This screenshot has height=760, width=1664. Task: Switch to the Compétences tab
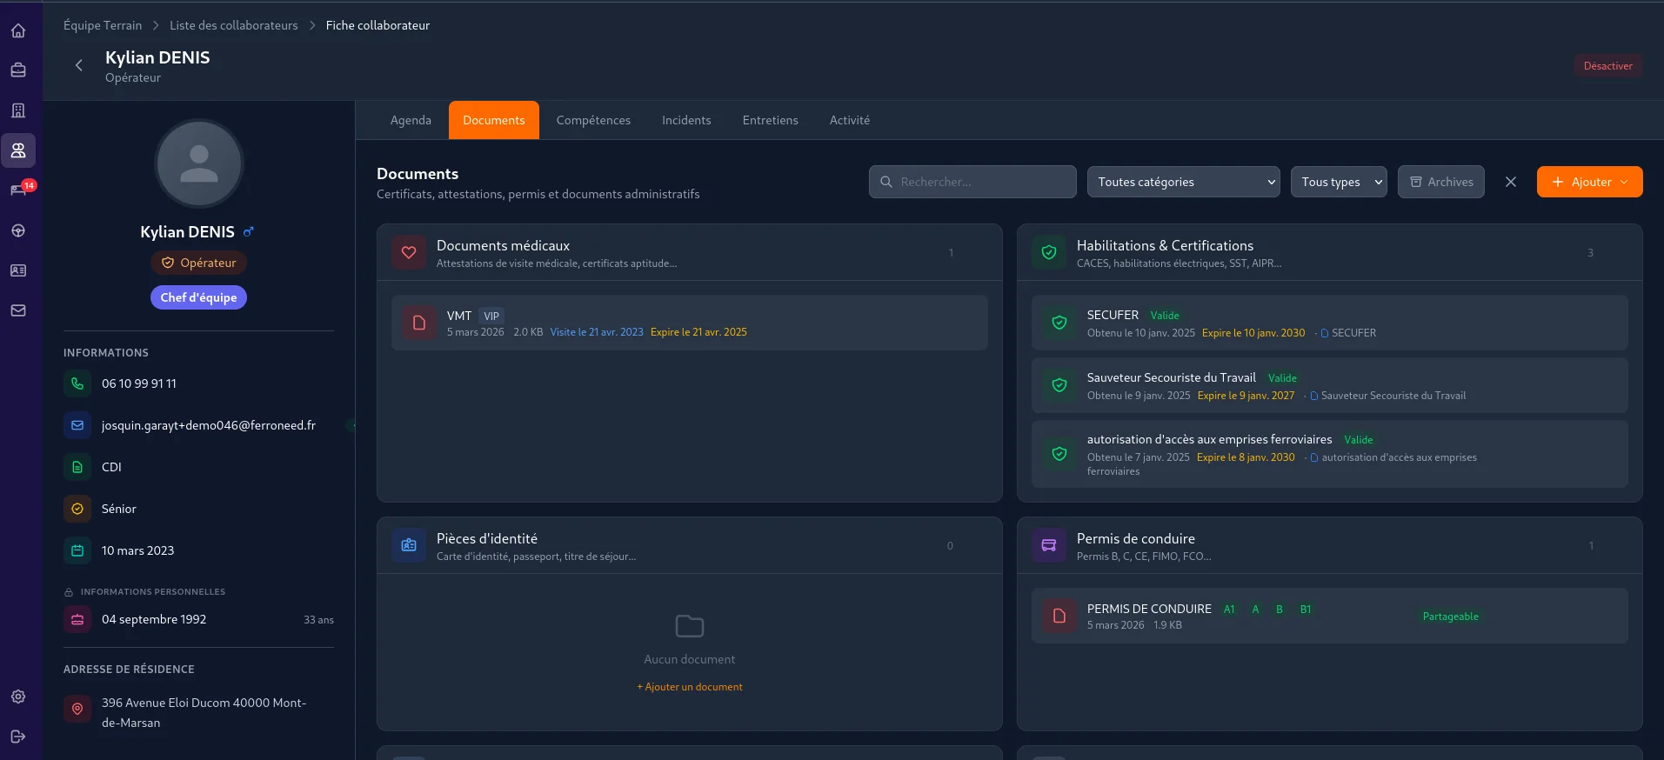click(x=593, y=120)
